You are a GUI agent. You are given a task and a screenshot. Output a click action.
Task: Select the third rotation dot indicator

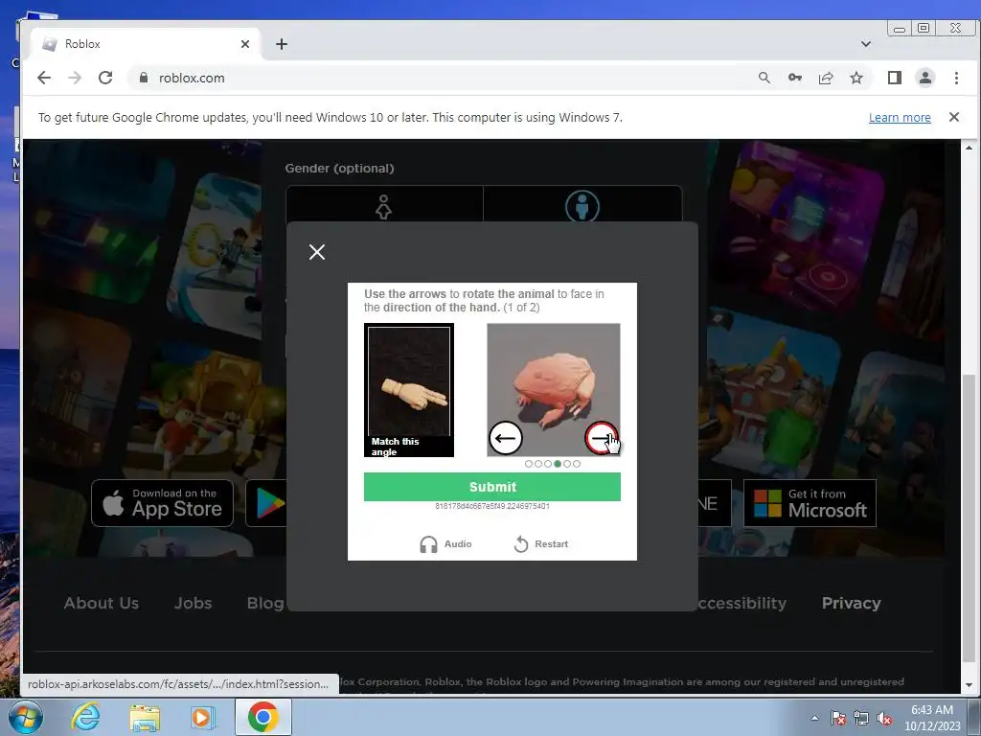548,464
